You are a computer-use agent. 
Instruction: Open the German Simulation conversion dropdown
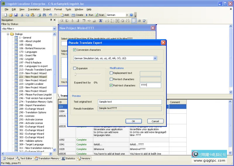tap(155, 58)
